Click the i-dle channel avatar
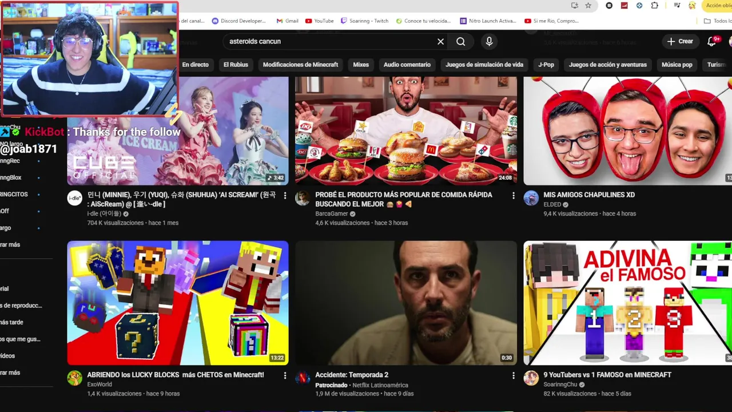732x412 pixels. 74,198
